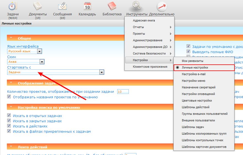Click the Инструменты gears icon
This screenshot has height=155, width=243.
click(x=137, y=6)
